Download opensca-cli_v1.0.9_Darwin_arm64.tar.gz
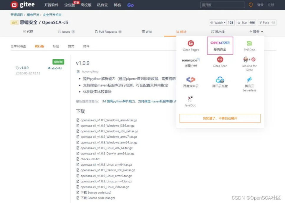Image resolution: width=285 pixels, height=203 pixels. click(x=107, y=154)
